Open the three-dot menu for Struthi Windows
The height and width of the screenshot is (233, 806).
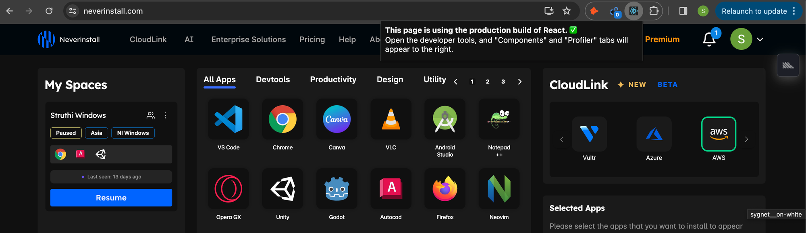[165, 115]
